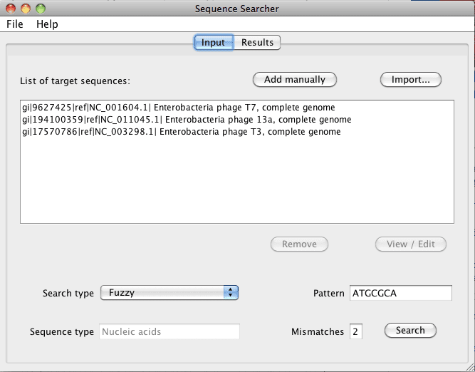475x372 pixels.
Task: Switch to the Results tab
Action: (x=257, y=43)
